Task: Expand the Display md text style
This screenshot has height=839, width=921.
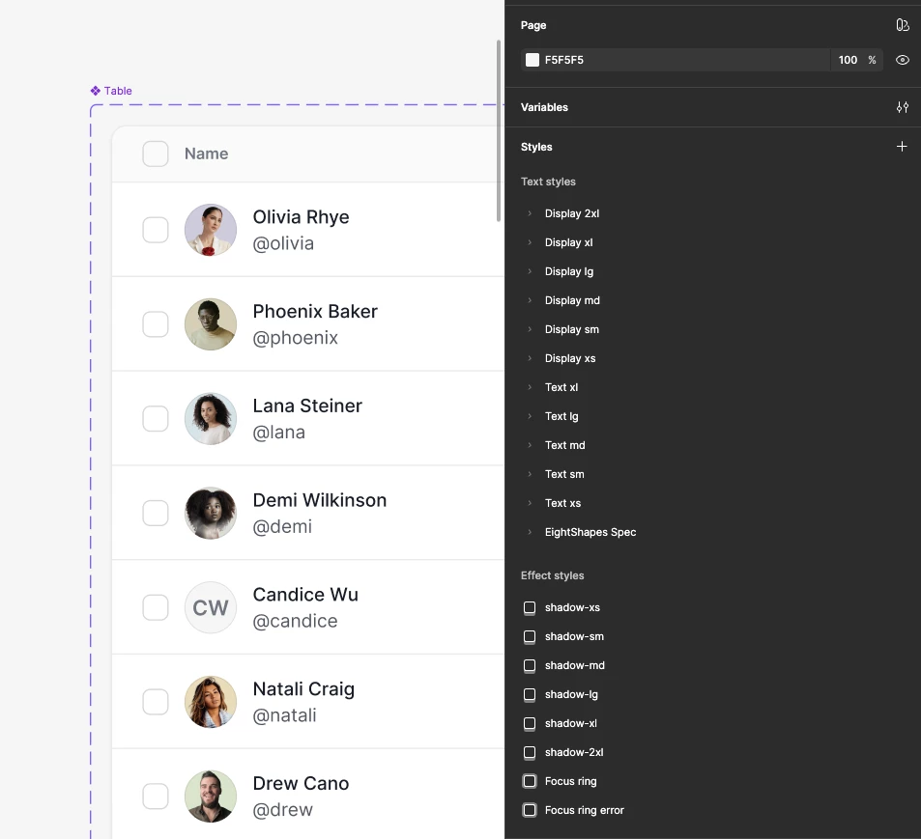Action: [530, 300]
